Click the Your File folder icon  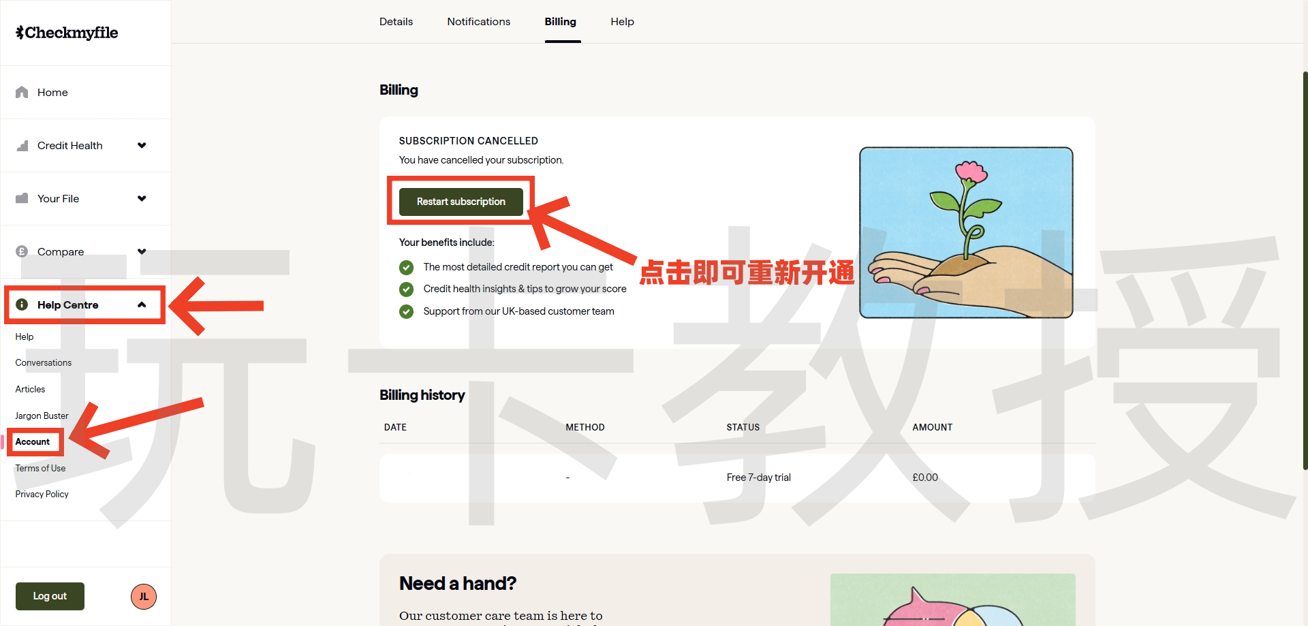click(x=22, y=198)
